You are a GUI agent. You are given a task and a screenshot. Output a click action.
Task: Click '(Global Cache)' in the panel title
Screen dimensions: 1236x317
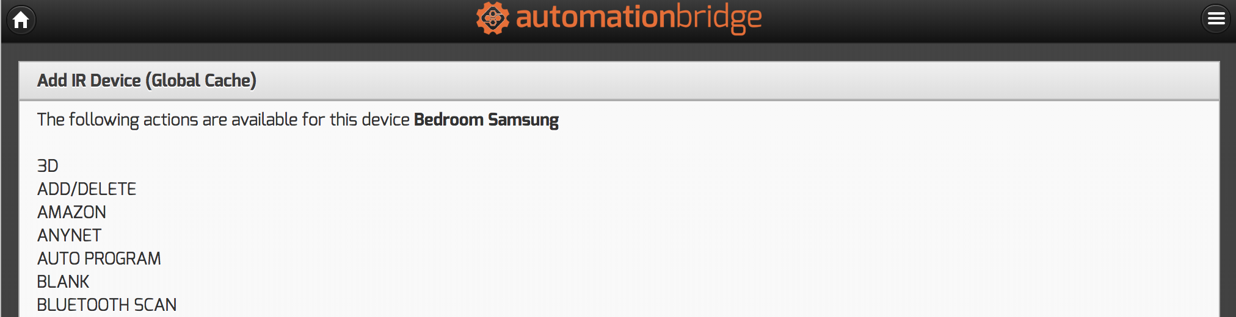tap(201, 80)
